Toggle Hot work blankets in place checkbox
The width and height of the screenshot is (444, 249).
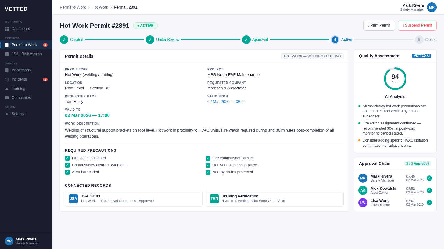(208, 165)
